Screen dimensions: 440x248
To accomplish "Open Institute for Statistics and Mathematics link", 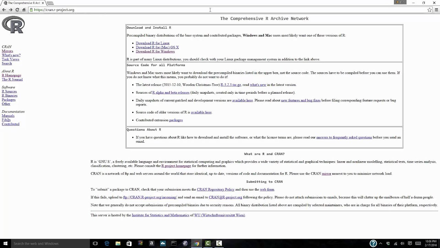I will pos(161,215).
